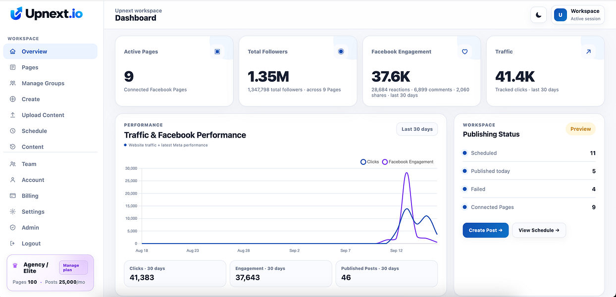Click the Manage Groups people icon

(x=13, y=83)
